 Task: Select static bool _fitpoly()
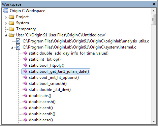46,65
